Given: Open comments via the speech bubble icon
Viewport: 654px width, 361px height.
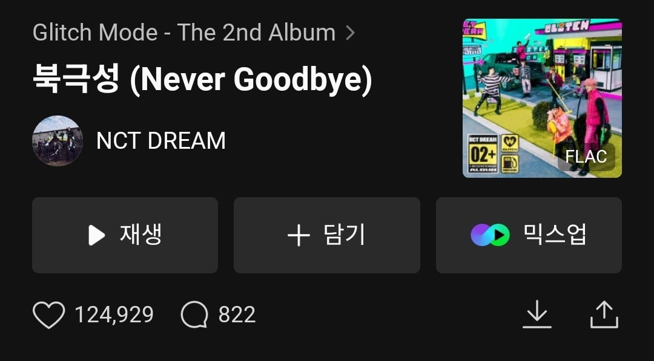Looking at the screenshot, I should pos(194,314).
